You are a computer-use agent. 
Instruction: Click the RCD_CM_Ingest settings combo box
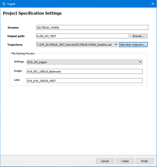(85, 62)
